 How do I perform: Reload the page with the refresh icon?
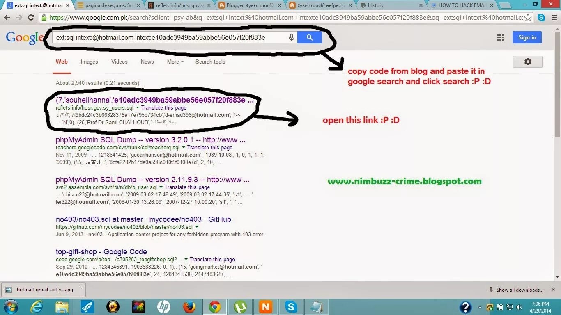coord(31,18)
